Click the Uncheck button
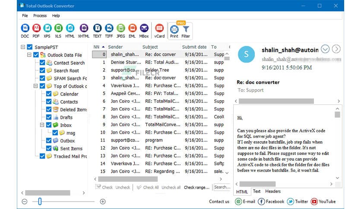The image size is (361, 209). pyautogui.click(x=123, y=187)
